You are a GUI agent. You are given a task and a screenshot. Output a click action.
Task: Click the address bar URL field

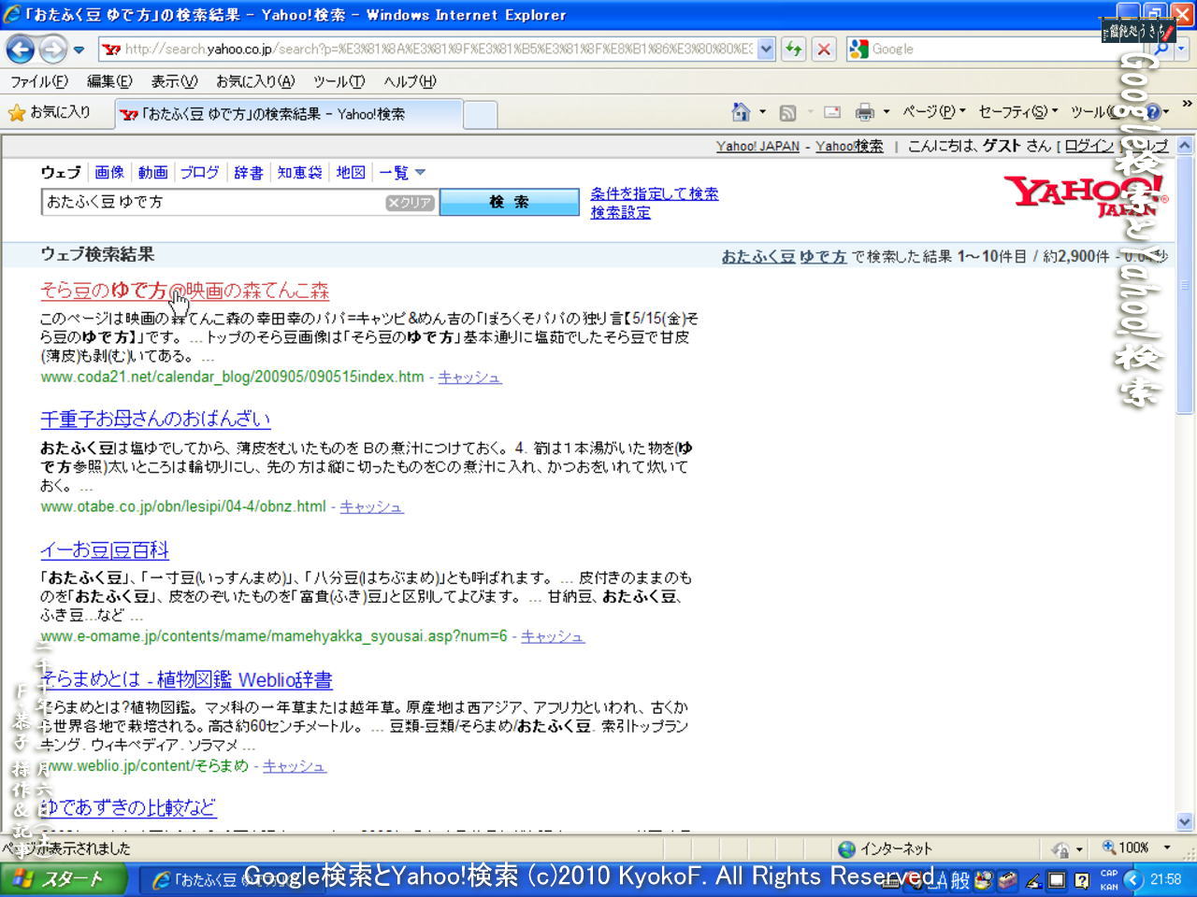pyautogui.click(x=427, y=49)
